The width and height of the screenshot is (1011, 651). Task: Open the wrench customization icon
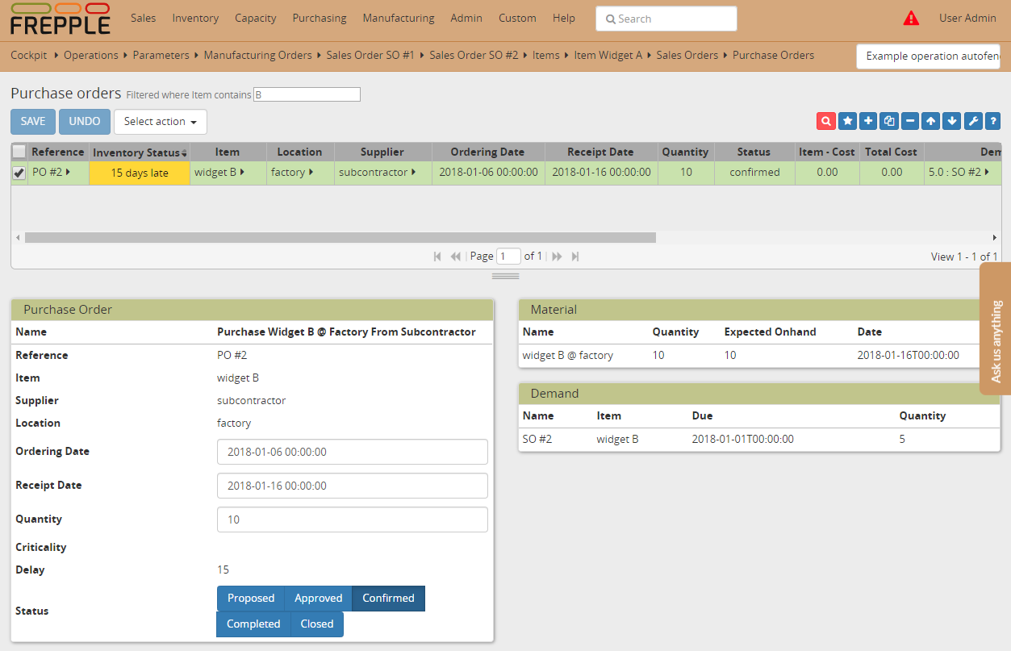[x=973, y=120]
